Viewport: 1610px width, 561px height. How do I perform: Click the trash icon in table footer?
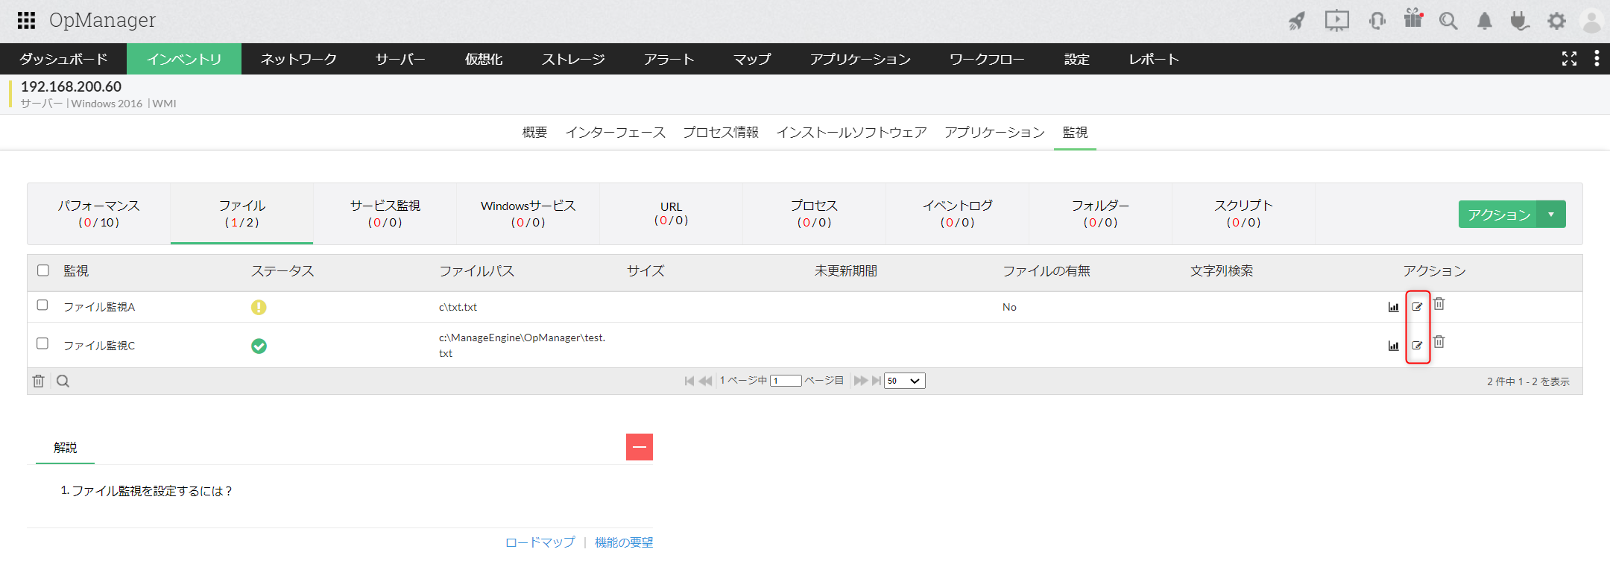[39, 381]
